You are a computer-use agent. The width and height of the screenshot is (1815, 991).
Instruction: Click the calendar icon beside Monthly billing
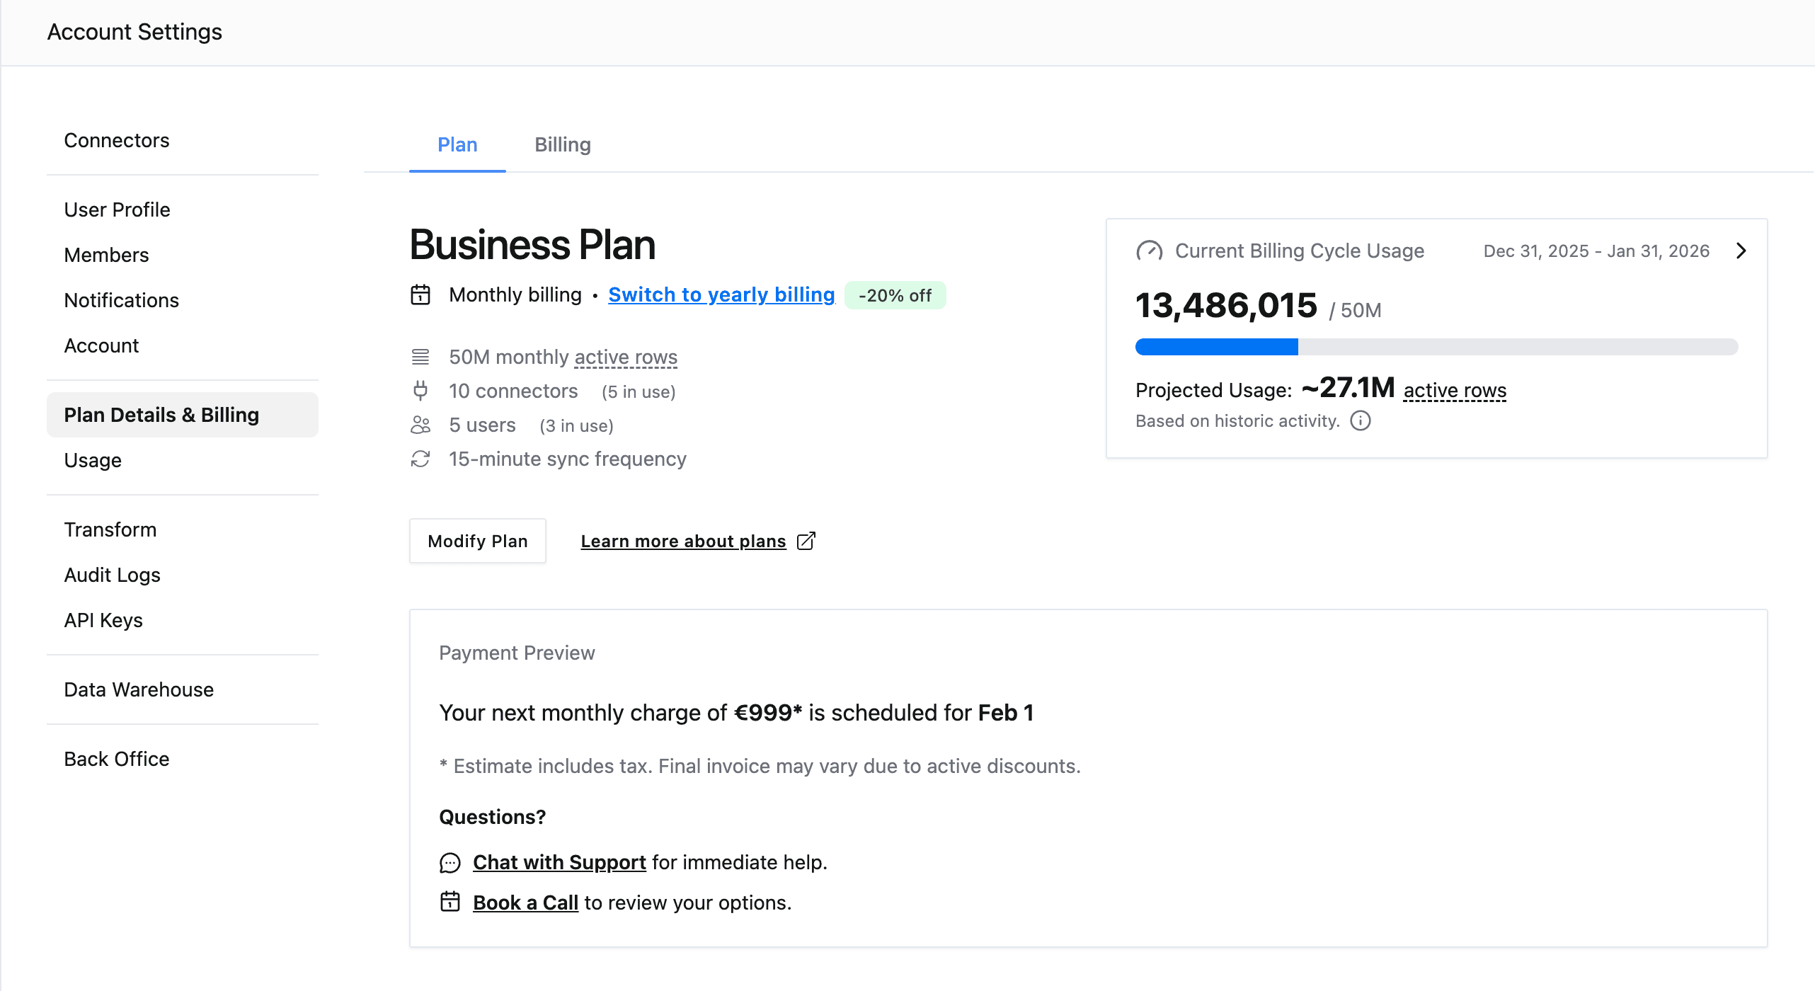pyautogui.click(x=420, y=294)
